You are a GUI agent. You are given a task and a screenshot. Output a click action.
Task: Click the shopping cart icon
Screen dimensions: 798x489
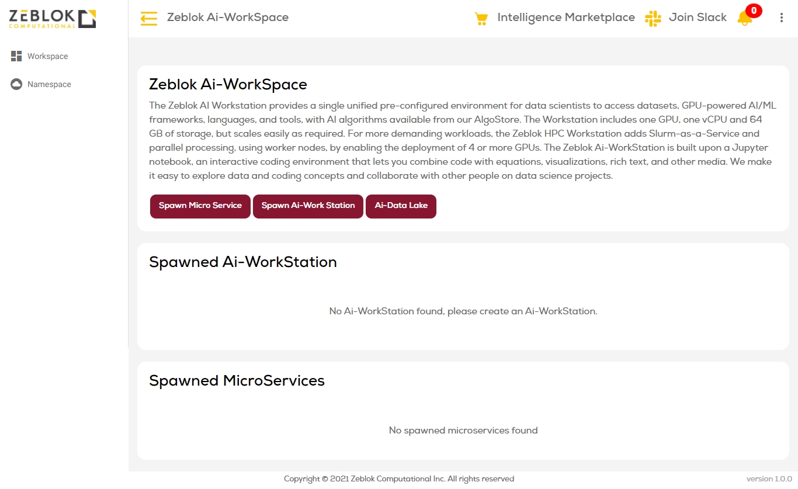[x=481, y=19]
